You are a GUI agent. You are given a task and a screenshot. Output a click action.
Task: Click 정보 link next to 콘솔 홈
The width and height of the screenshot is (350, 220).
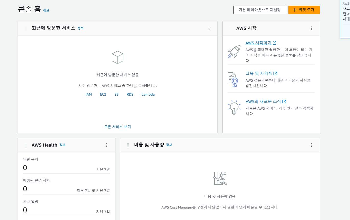click(x=46, y=10)
